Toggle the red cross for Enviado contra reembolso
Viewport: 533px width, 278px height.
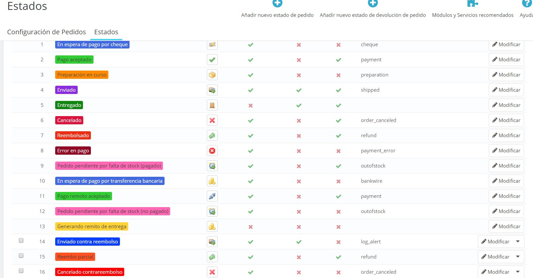(338, 242)
